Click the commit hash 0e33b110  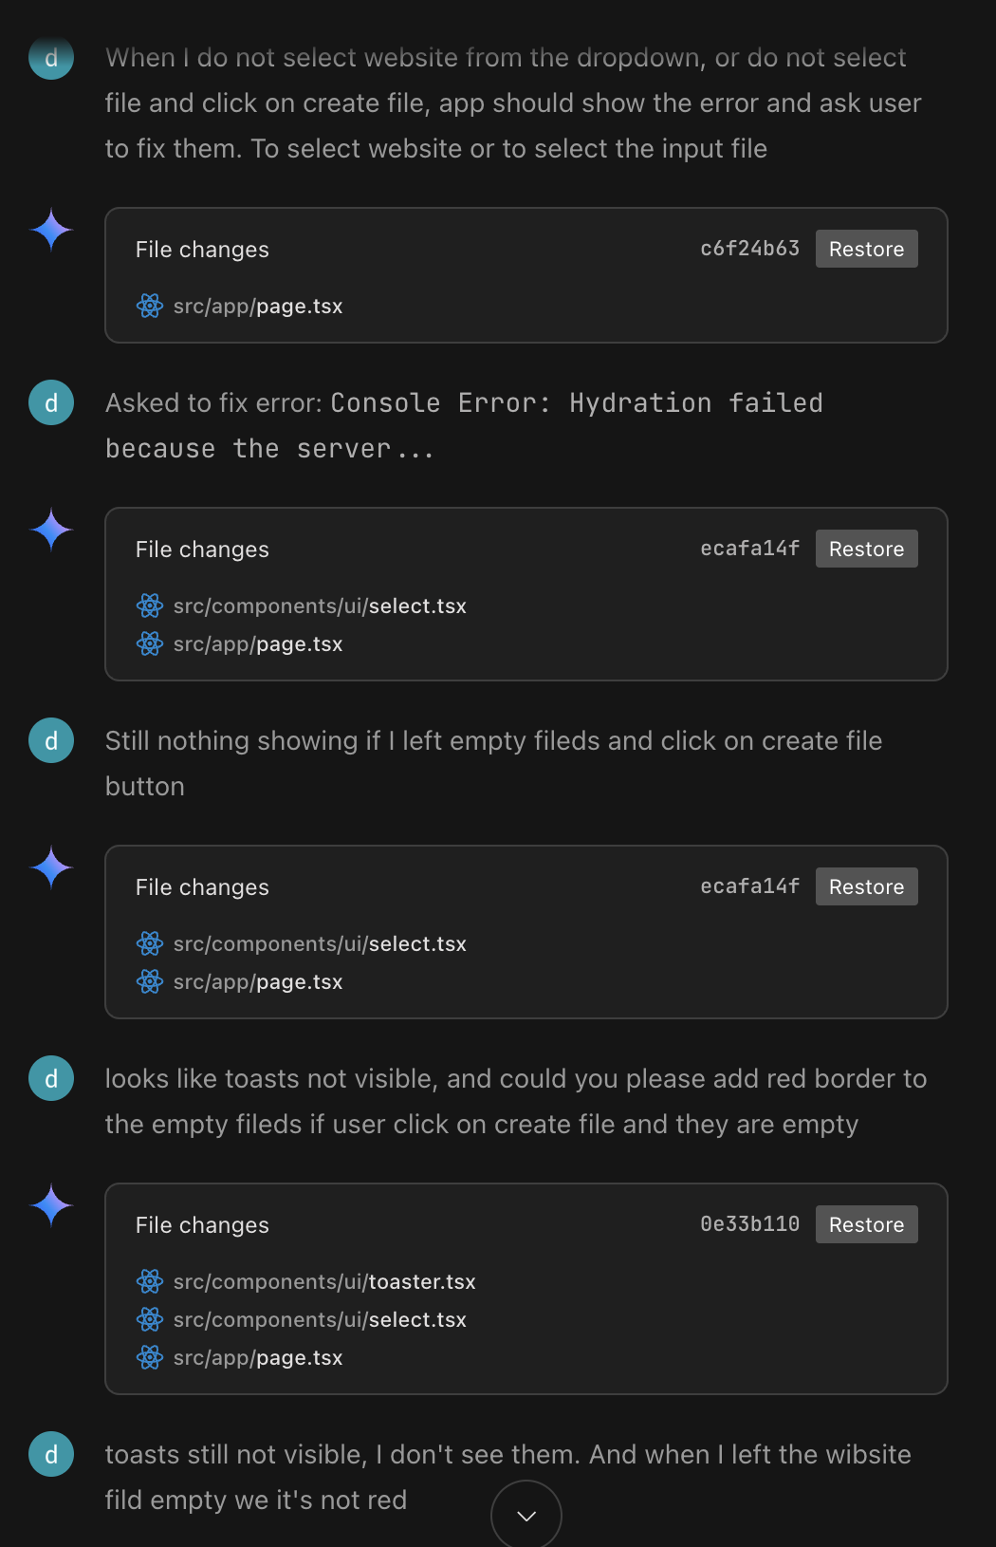(x=749, y=1224)
